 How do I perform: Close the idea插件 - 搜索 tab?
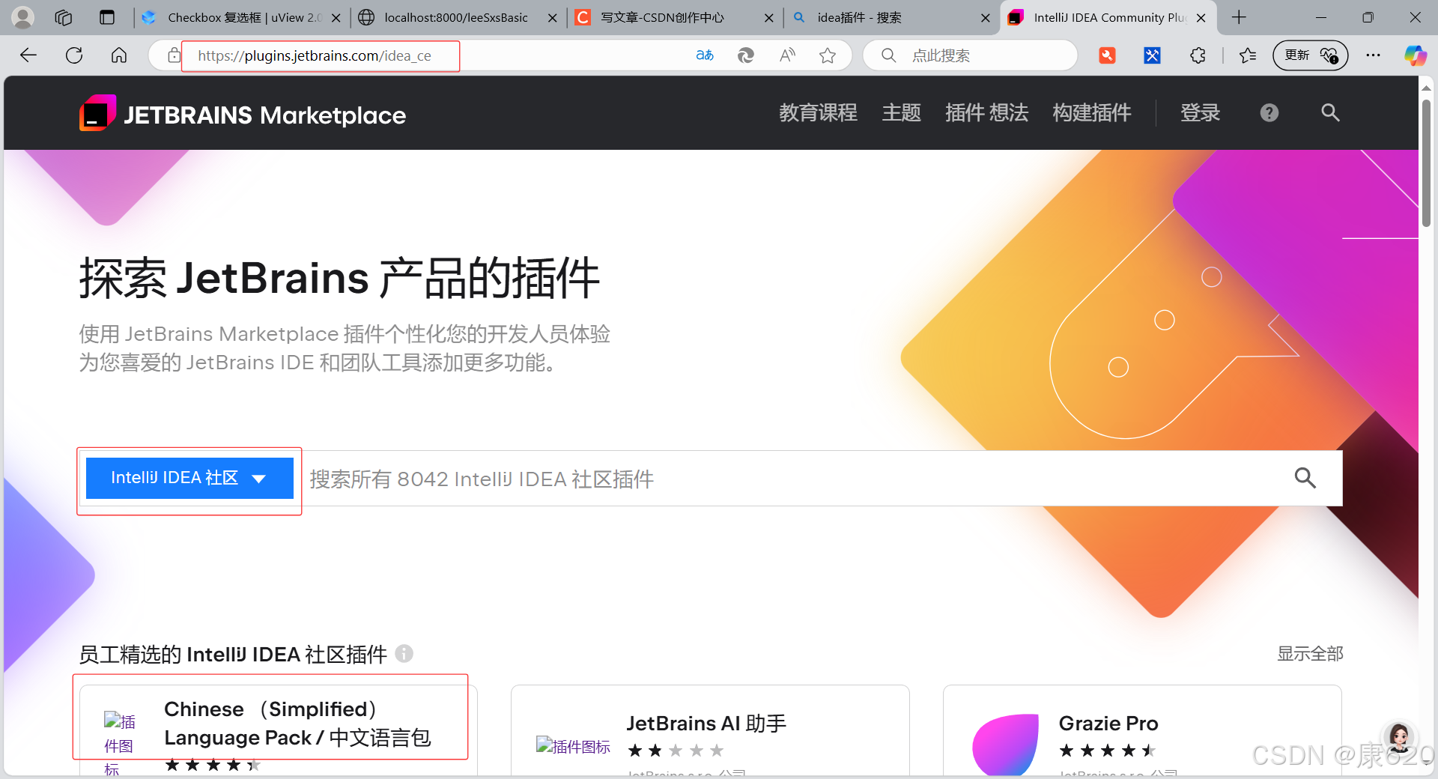pos(986,18)
